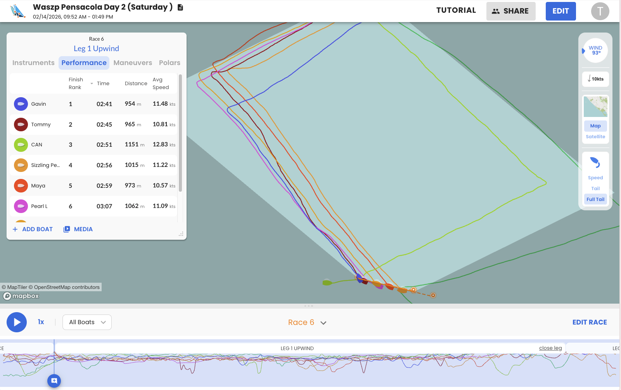Click the panel resize grip icon
Screen dimensions: 621x390
tap(181, 234)
